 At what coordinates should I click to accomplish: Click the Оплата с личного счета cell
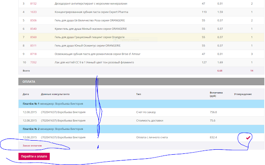(x=152, y=137)
